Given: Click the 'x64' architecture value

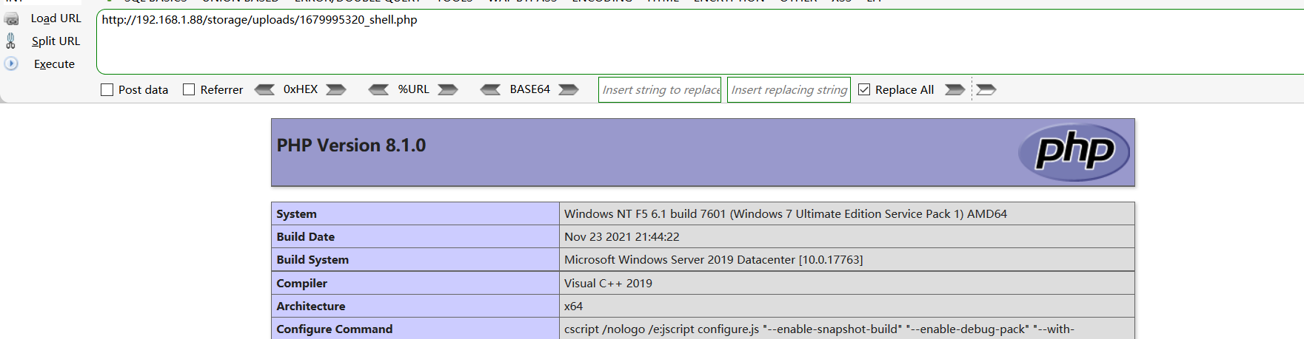Looking at the screenshot, I should click(x=573, y=307).
